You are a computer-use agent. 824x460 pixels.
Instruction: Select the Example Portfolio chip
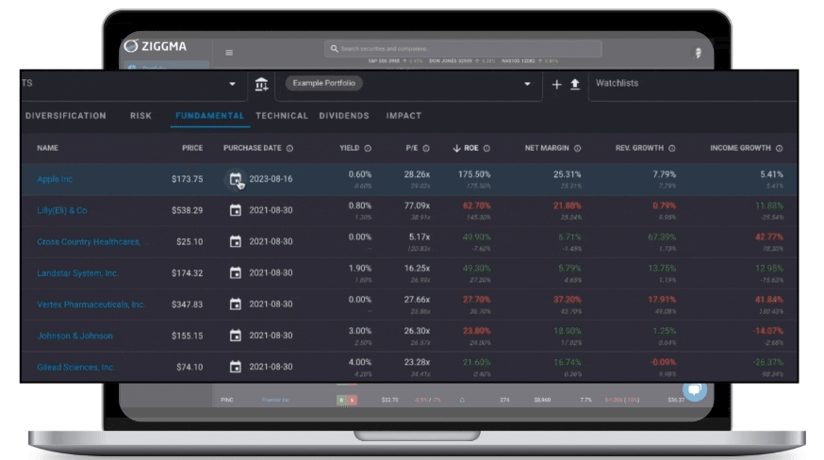tap(323, 83)
